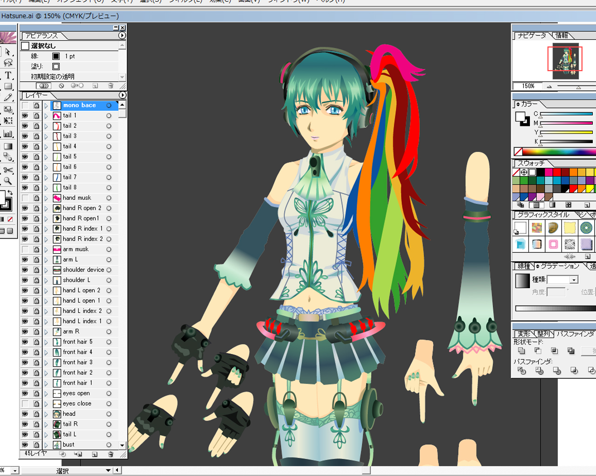Switch to the 変形 tab

click(x=524, y=334)
